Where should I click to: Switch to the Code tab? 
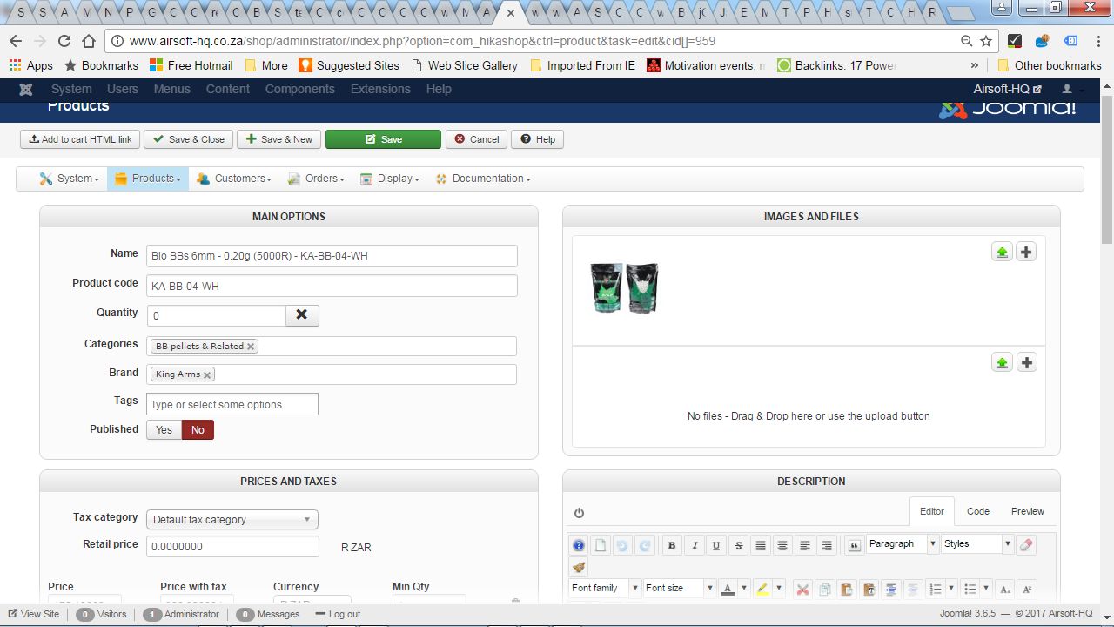[x=978, y=511]
